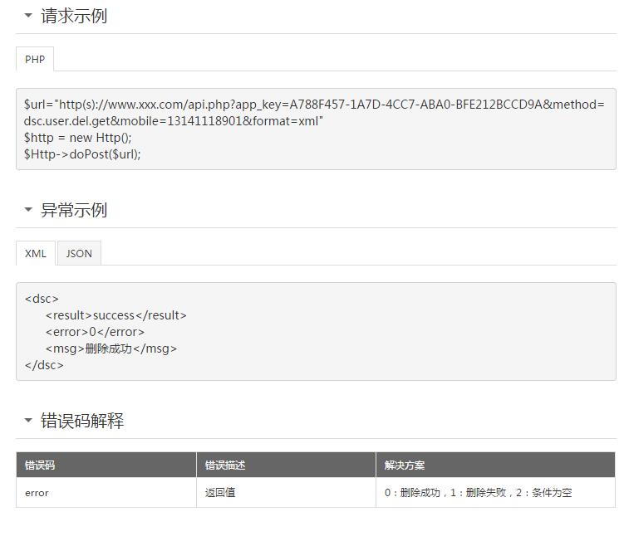Click the 错误码解释 heading text
Viewport: 624px width, 541px height.
(82, 421)
